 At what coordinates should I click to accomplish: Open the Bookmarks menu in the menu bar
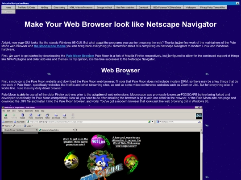(x=29, y=111)
